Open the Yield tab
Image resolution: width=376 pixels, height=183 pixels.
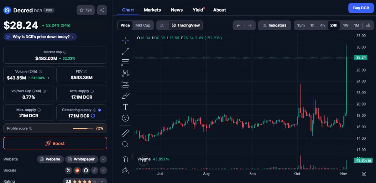198,10
